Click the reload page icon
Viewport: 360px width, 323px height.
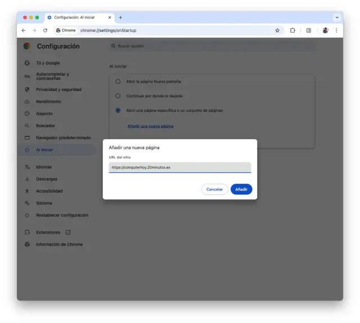coord(45,30)
